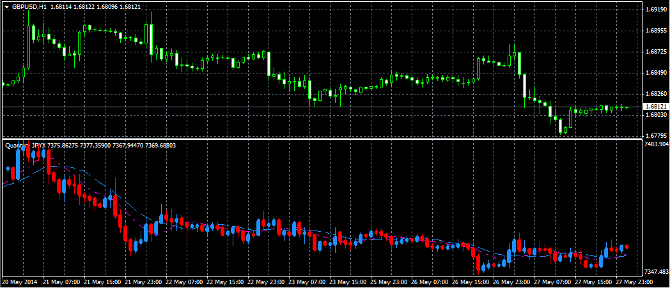
Task: Click the 1.68725 price axis label
Action: pos(656,52)
